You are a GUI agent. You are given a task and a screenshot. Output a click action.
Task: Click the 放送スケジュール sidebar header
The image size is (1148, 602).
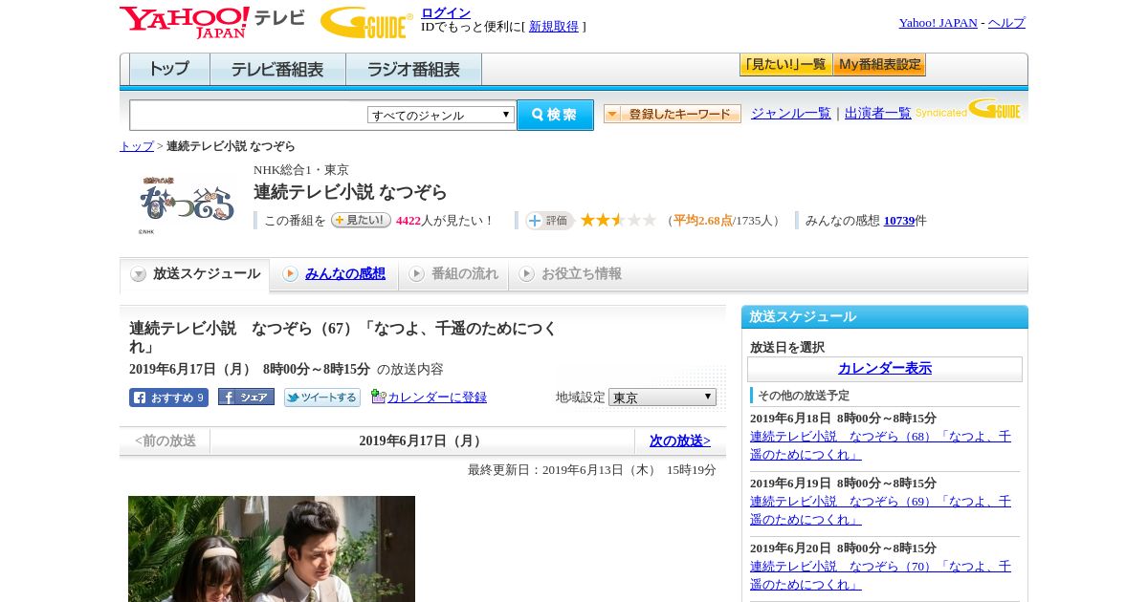coord(885,317)
